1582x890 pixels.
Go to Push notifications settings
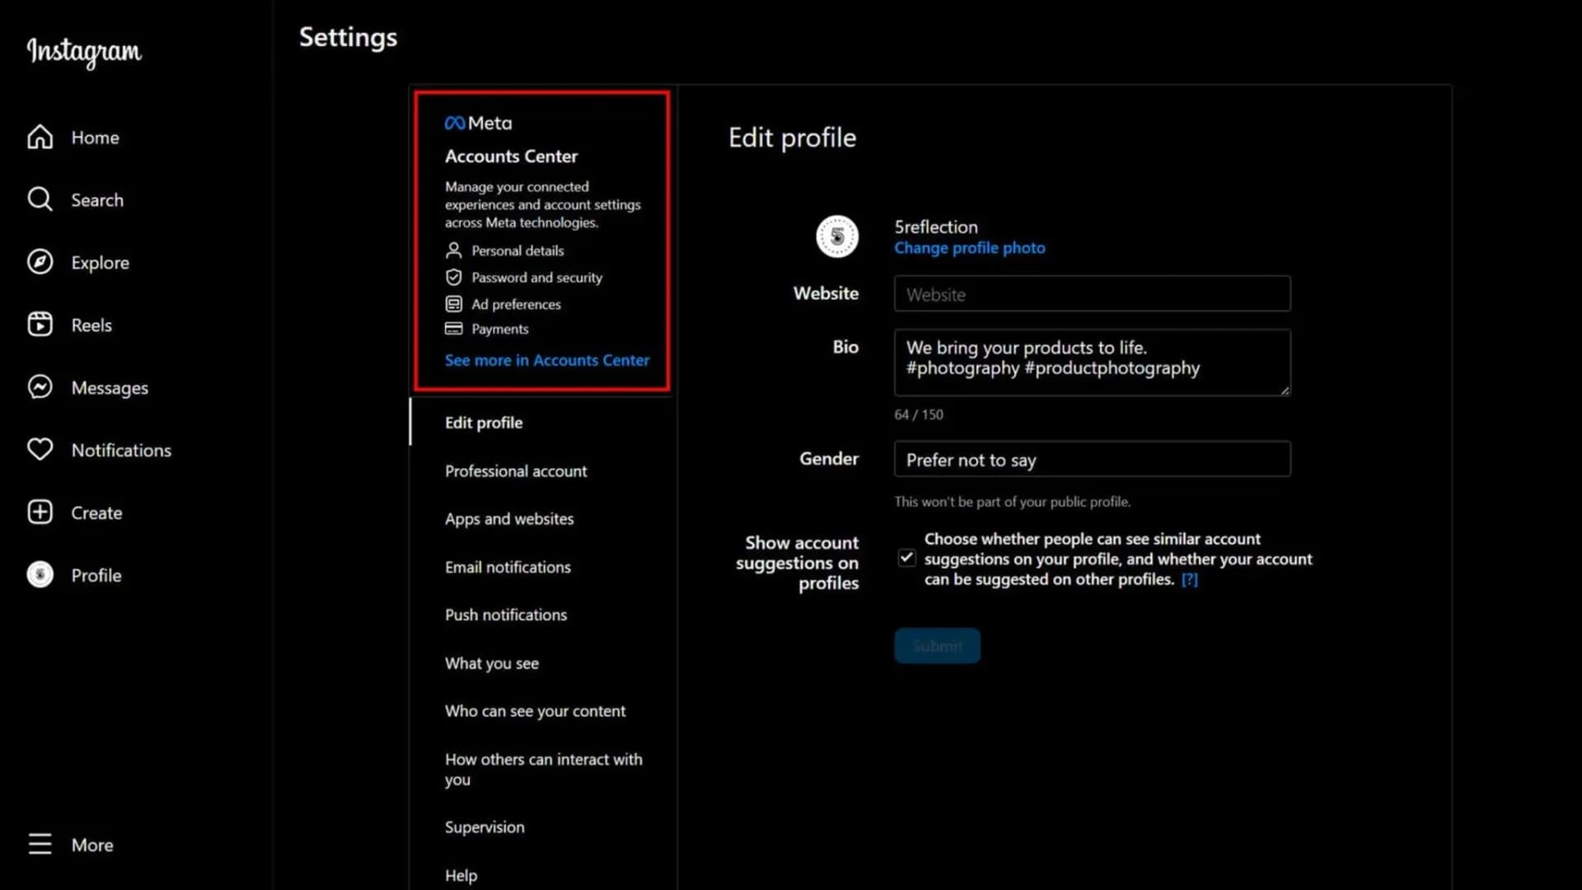(506, 616)
